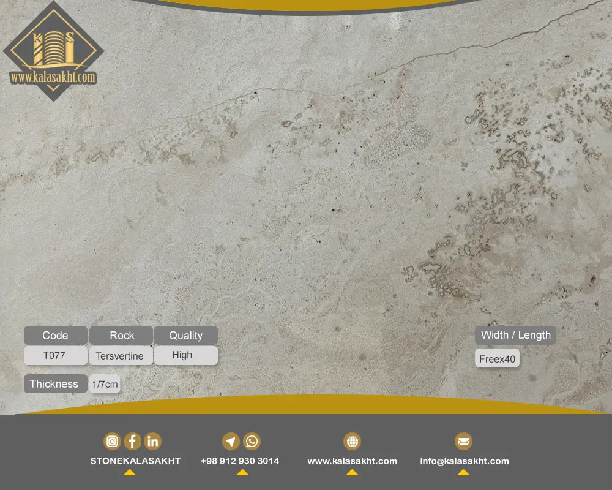Click the Instagram icon
The image size is (612, 490).
coord(112,442)
